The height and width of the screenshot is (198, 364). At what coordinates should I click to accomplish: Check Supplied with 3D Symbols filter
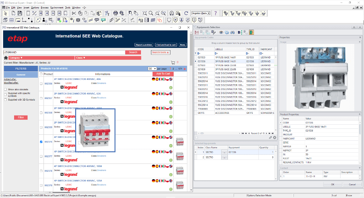5,99
